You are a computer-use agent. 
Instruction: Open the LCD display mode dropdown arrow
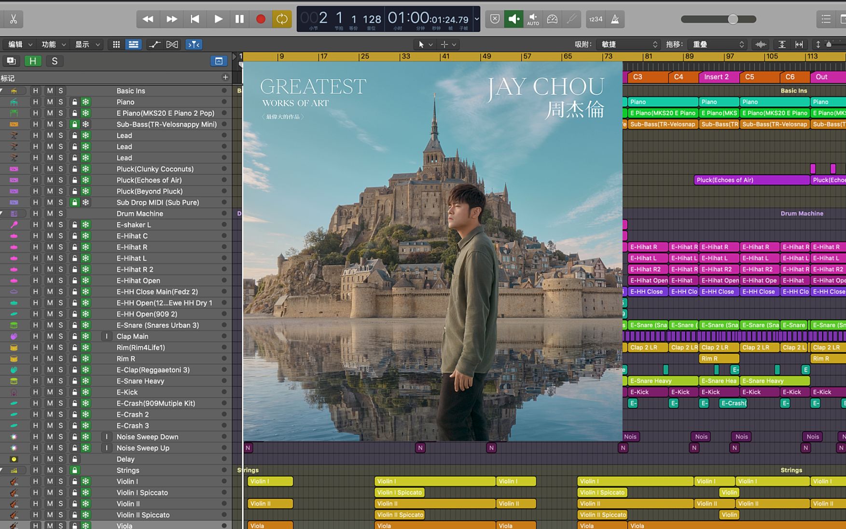click(476, 19)
